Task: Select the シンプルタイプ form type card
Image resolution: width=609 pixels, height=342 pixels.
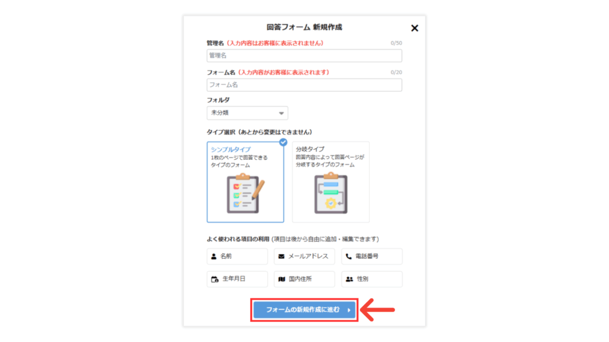Action: click(x=246, y=182)
